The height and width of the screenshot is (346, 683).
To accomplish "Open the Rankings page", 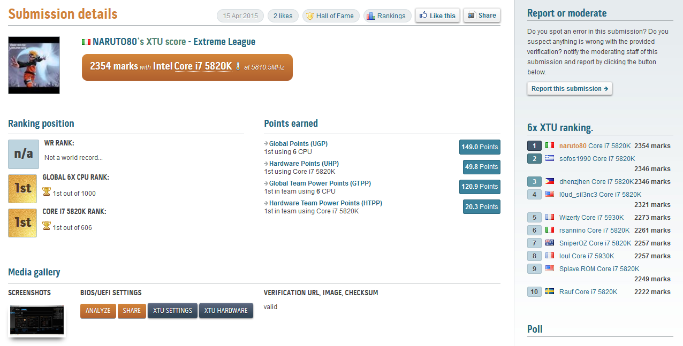I will (388, 16).
